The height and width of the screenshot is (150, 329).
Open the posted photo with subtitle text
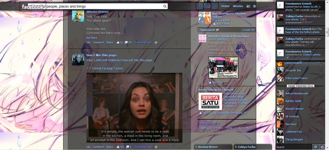click(134, 108)
